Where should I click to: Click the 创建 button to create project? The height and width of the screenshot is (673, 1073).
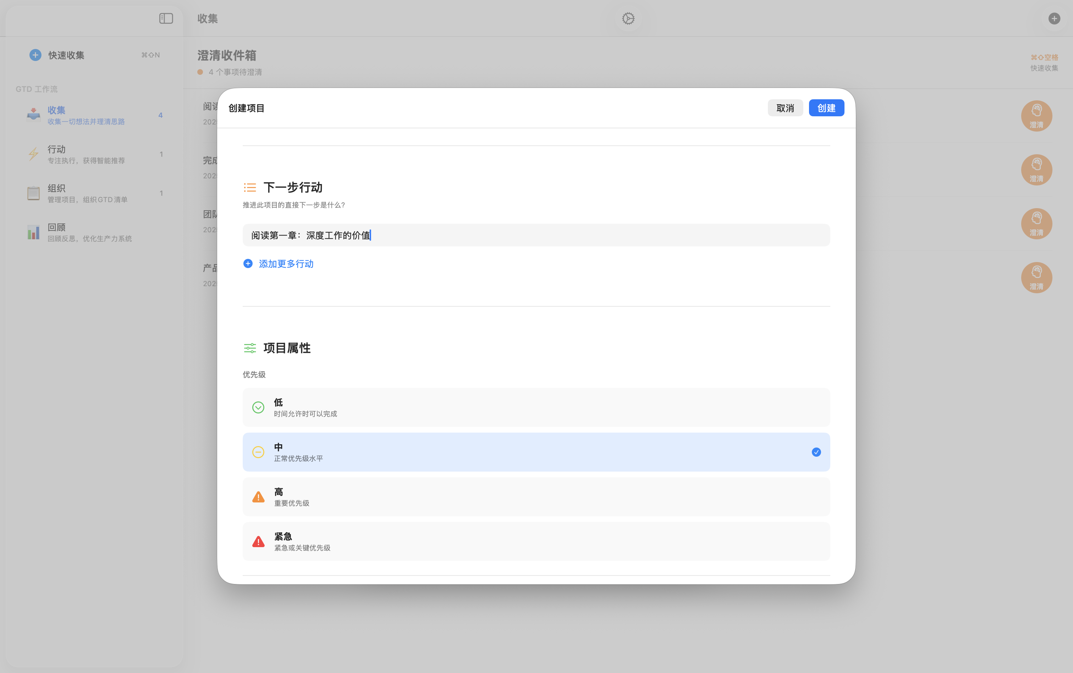tap(826, 108)
